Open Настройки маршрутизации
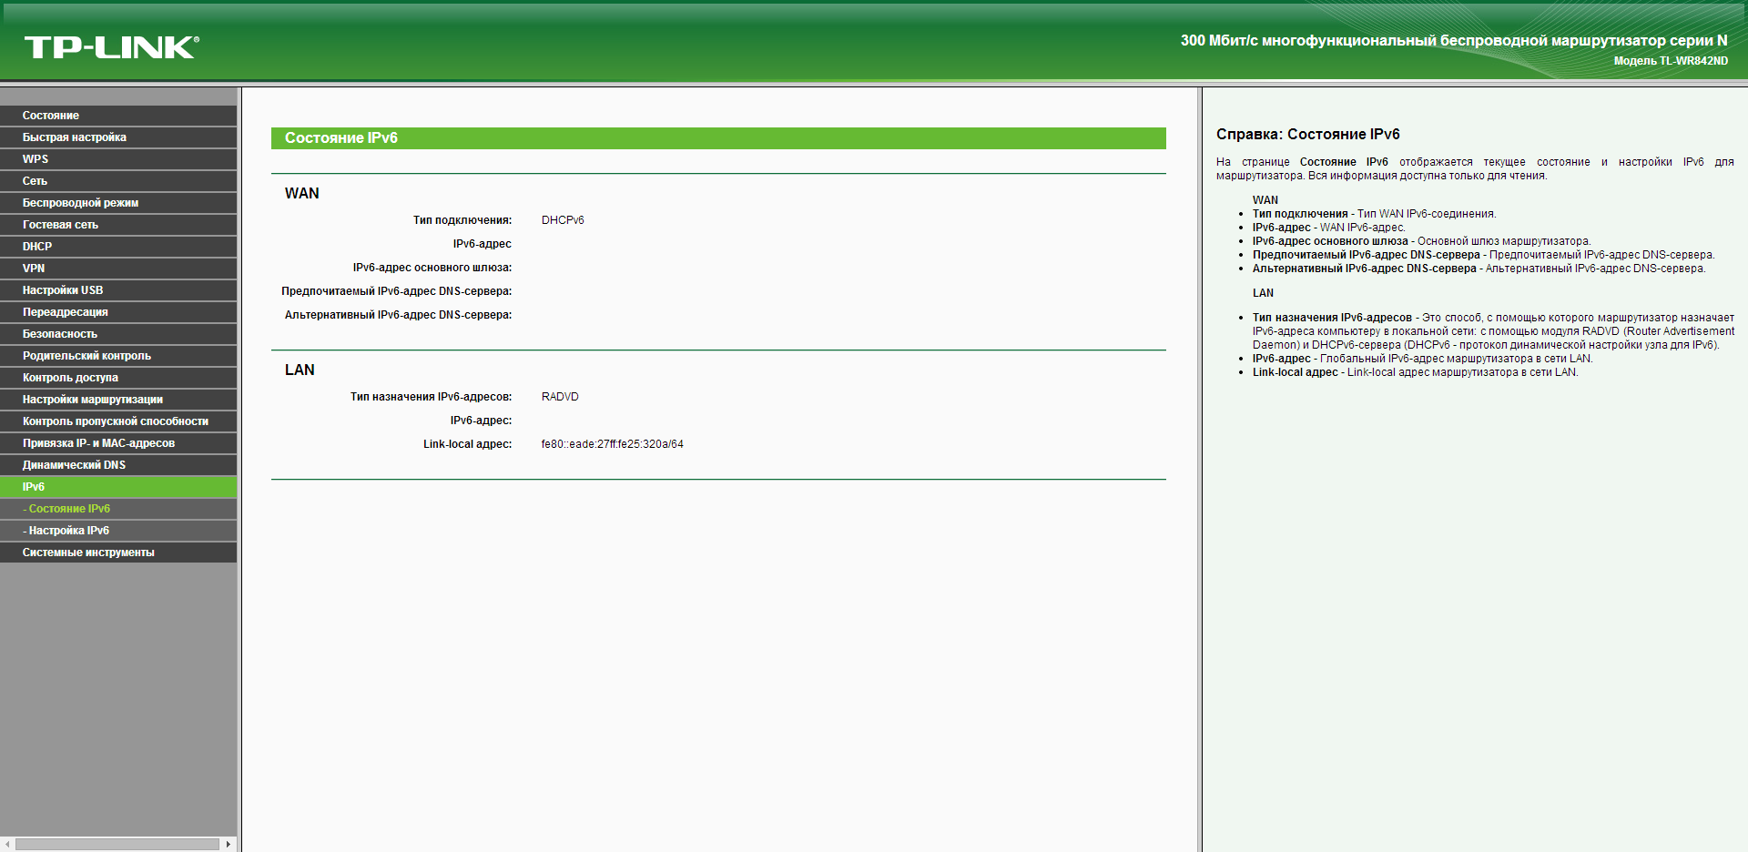 (118, 400)
